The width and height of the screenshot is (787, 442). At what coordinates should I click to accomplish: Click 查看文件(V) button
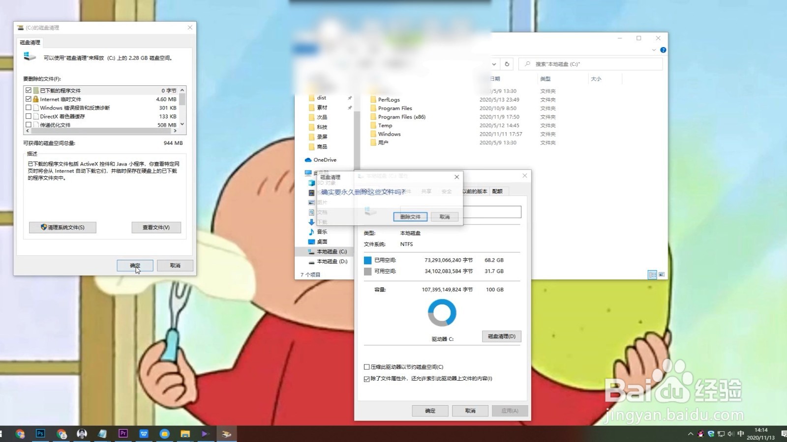coord(156,227)
